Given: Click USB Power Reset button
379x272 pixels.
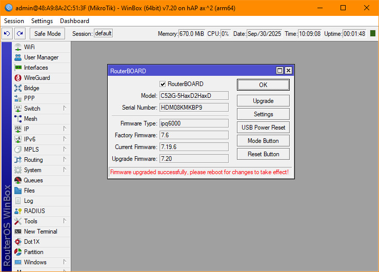Looking at the screenshot, I should 263,127.
